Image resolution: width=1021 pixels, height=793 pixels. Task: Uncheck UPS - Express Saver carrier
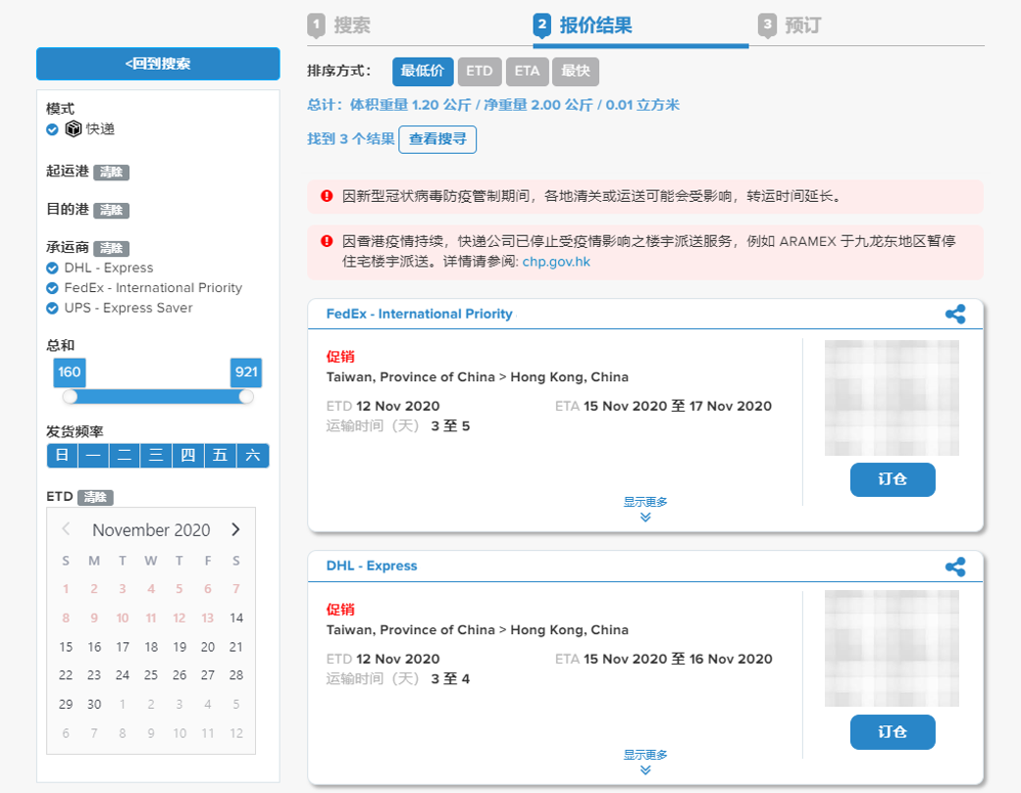52,309
